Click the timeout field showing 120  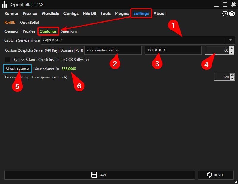(x=222, y=77)
